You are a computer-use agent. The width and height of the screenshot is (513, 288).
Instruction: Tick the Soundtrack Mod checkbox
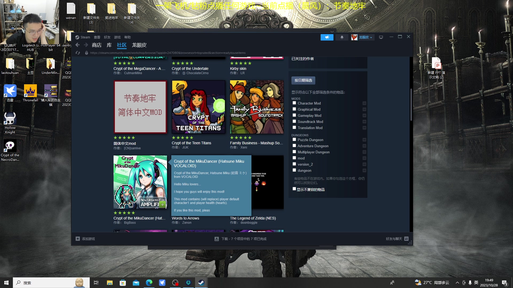(x=294, y=121)
